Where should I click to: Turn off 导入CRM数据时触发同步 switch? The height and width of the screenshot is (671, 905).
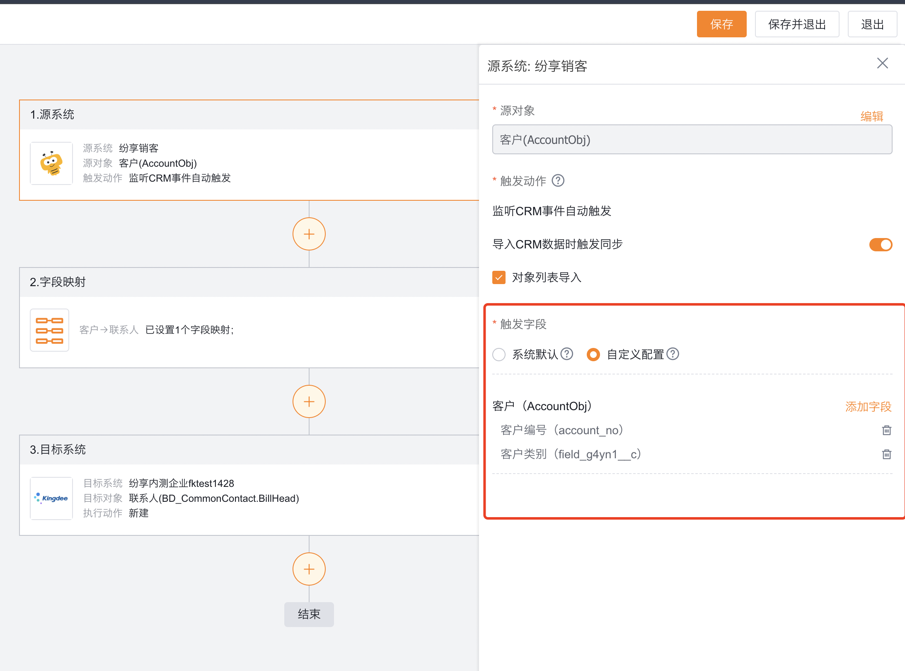click(880, 245)
